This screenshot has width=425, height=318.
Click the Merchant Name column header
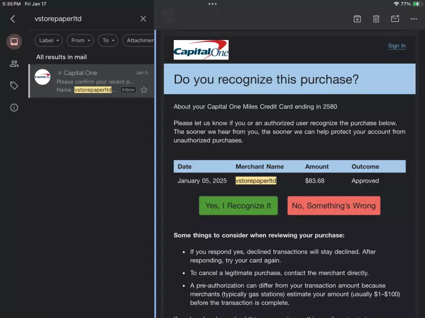coord(260,167)
